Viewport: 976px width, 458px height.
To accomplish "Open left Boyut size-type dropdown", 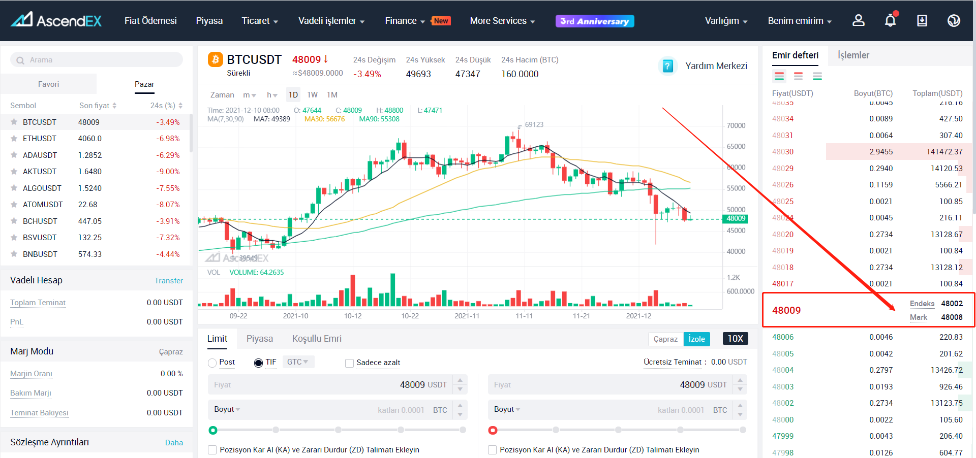I will point(227,409).
